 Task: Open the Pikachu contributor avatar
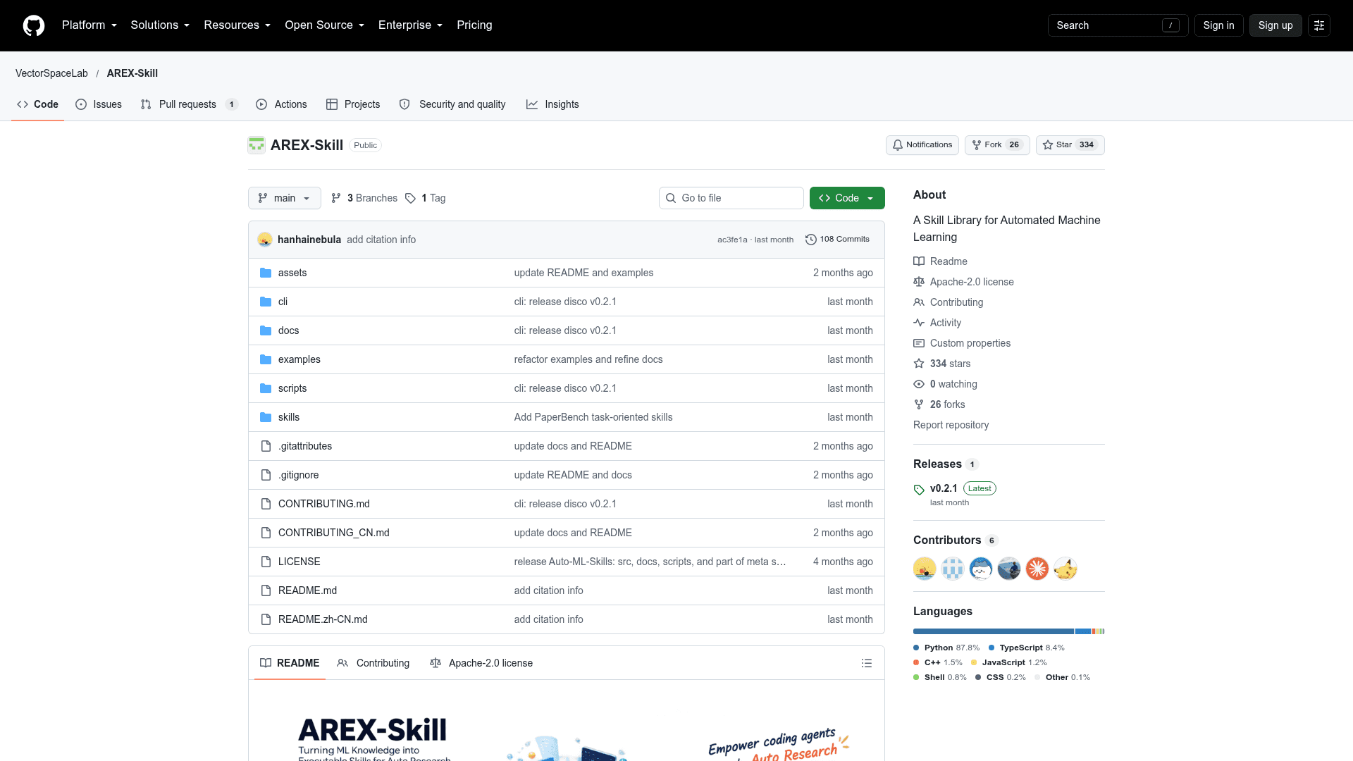pyautogui.click(x=1065, y=569)
